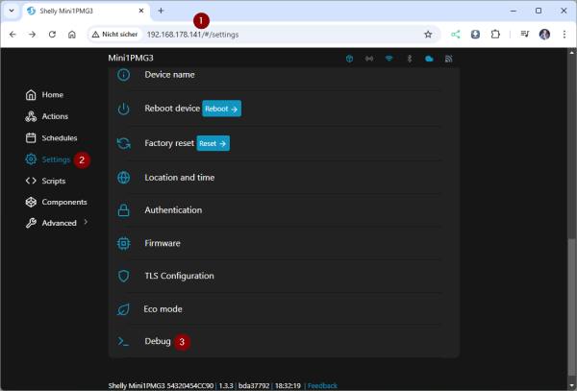Click the Firmware chip icon

[x=124, y=243]
